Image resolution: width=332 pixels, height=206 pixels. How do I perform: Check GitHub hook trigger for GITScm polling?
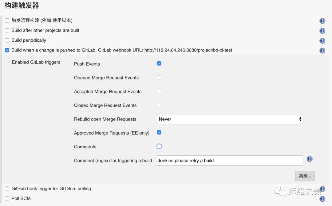click(7, 189)
